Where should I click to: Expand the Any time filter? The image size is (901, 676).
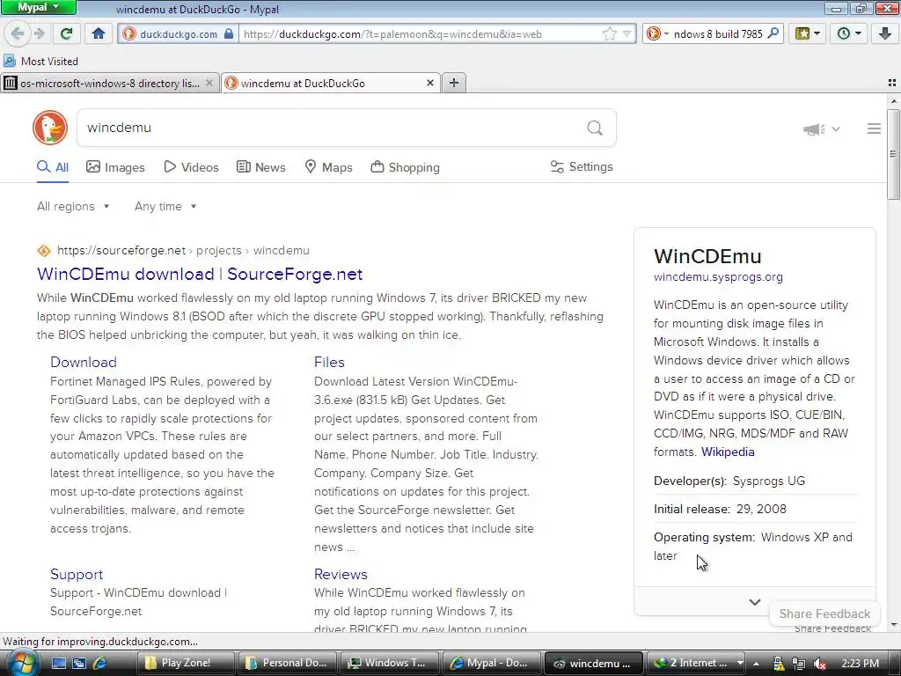165,206
